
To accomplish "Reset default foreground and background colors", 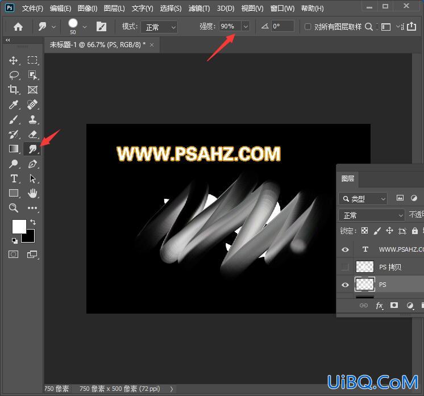I will [x=15, y=240].
